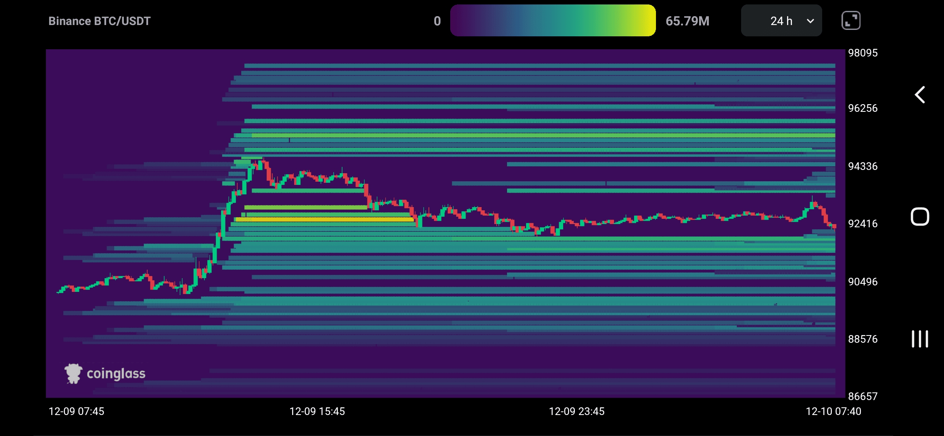Click the last red candlestick on the chart
Viewport: 944px width, 436px height.
tap(834, 226)
